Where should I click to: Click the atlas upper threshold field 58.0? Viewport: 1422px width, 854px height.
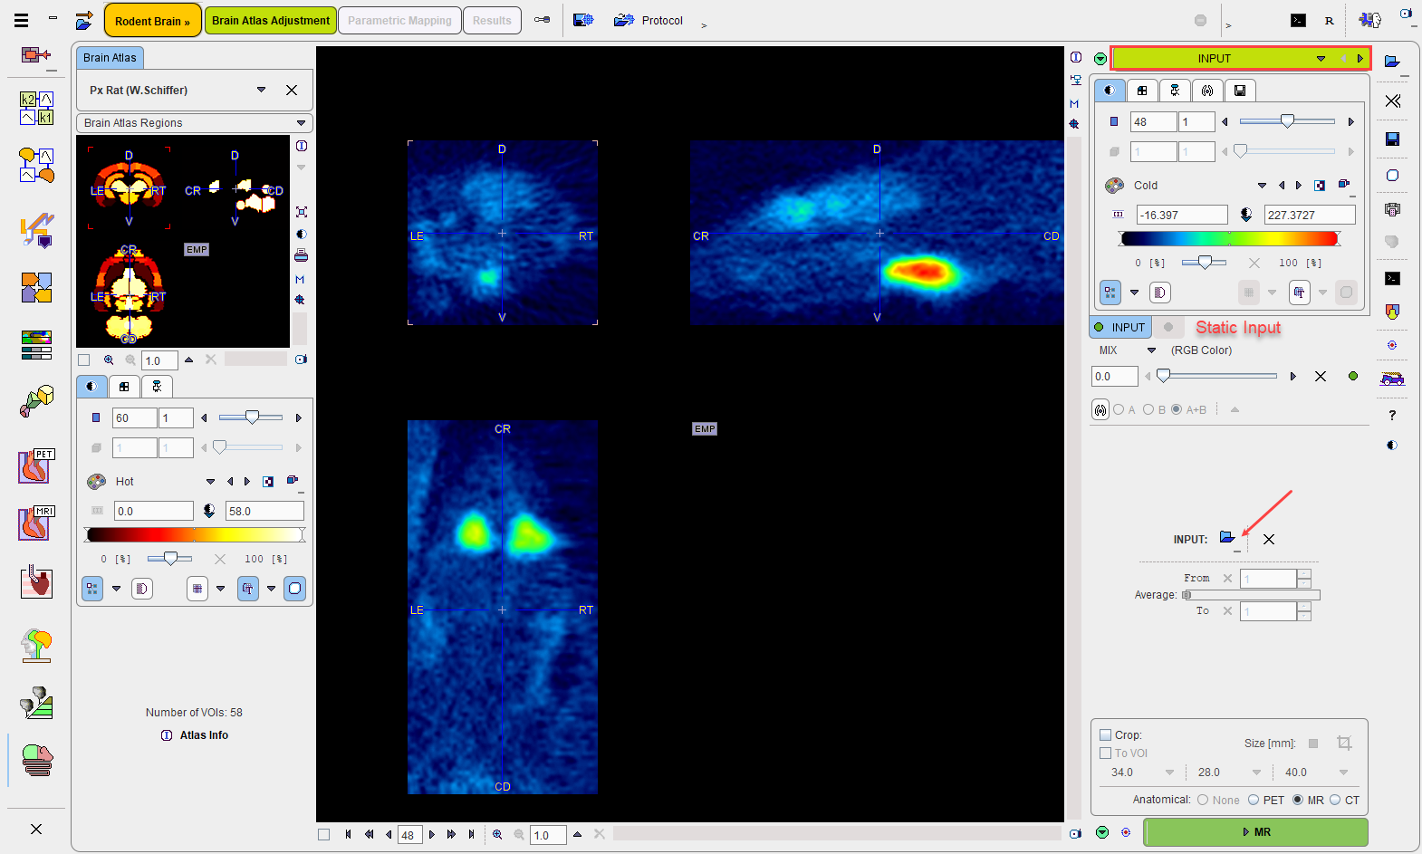264,511
